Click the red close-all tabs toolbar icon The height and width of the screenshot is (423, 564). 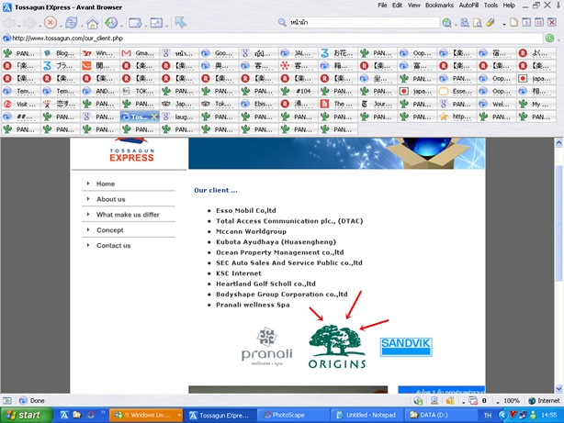pyautogui.click(x=552, y=22)
